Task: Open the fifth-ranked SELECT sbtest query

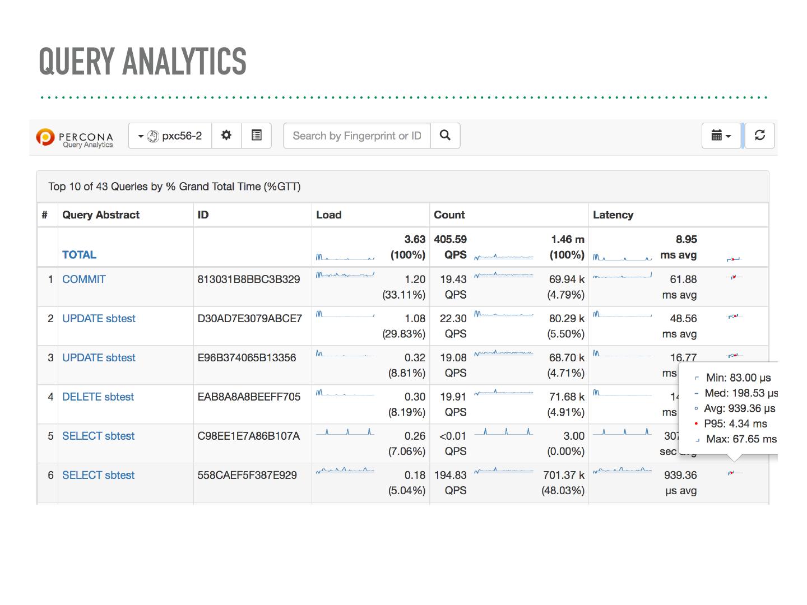Action: (98, 436)
